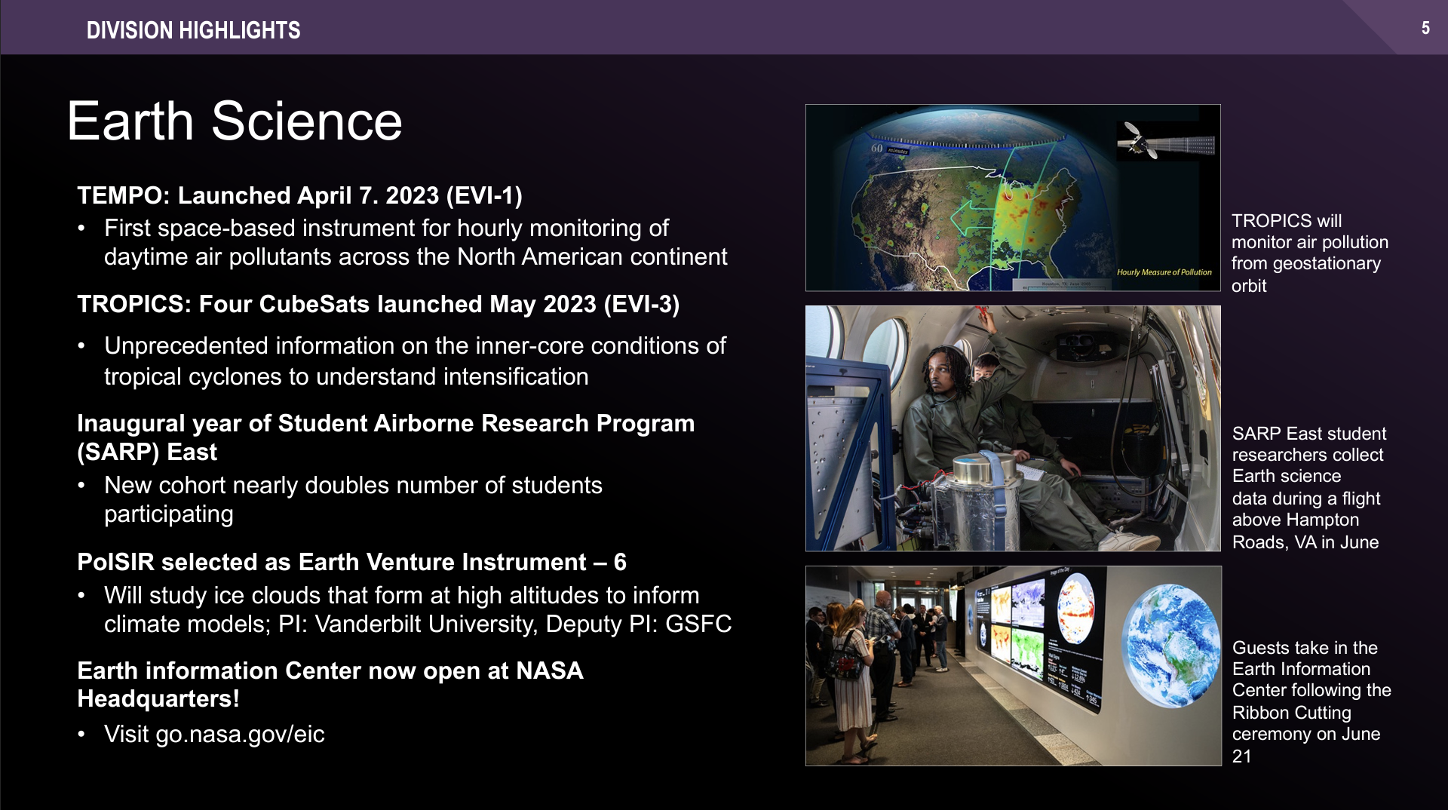Image resolution: width=1448 pixels, height=810 pixels.
Task: Click the TEMPO launched April 7 heading
Action: point(299,195)
